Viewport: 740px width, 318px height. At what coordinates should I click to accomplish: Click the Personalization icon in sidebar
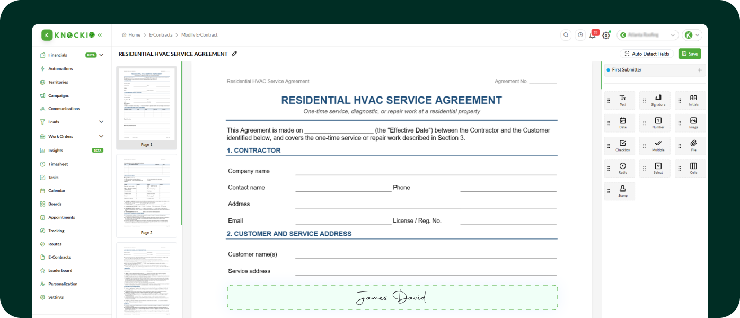pyautogui.click(x=43, y=284)
